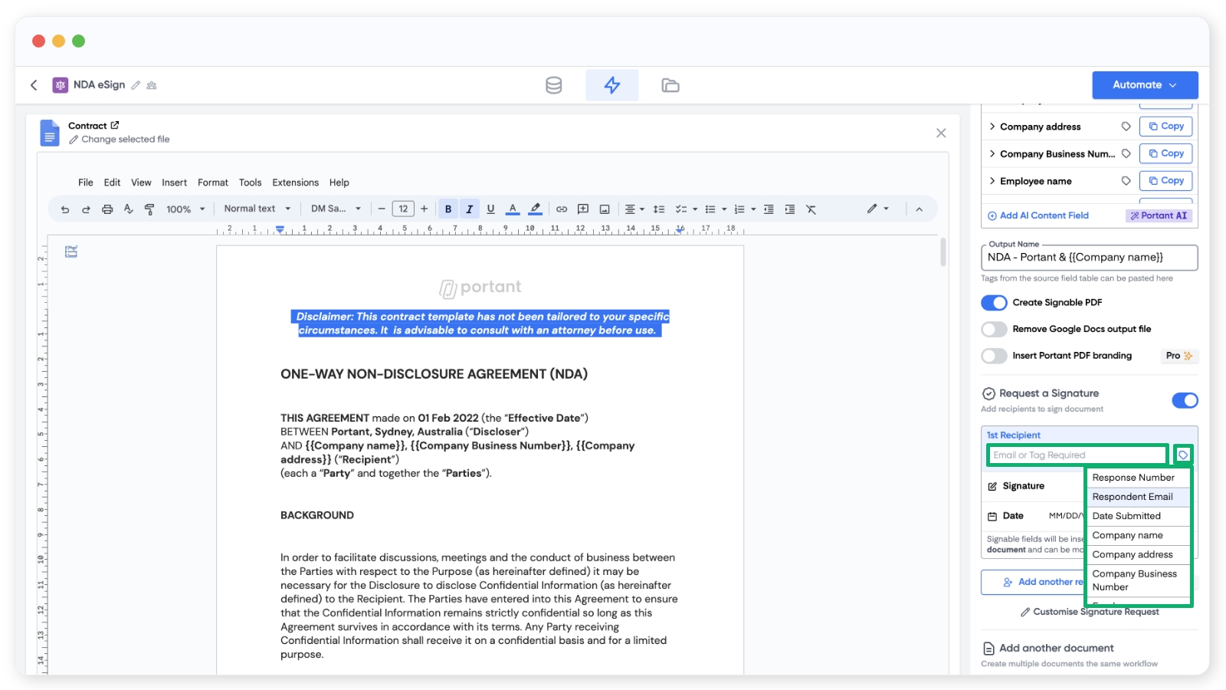Viewport: 1226px width, 690px height.
Task: Select Respondent Email from tag list
Action: coord(1133,497)
